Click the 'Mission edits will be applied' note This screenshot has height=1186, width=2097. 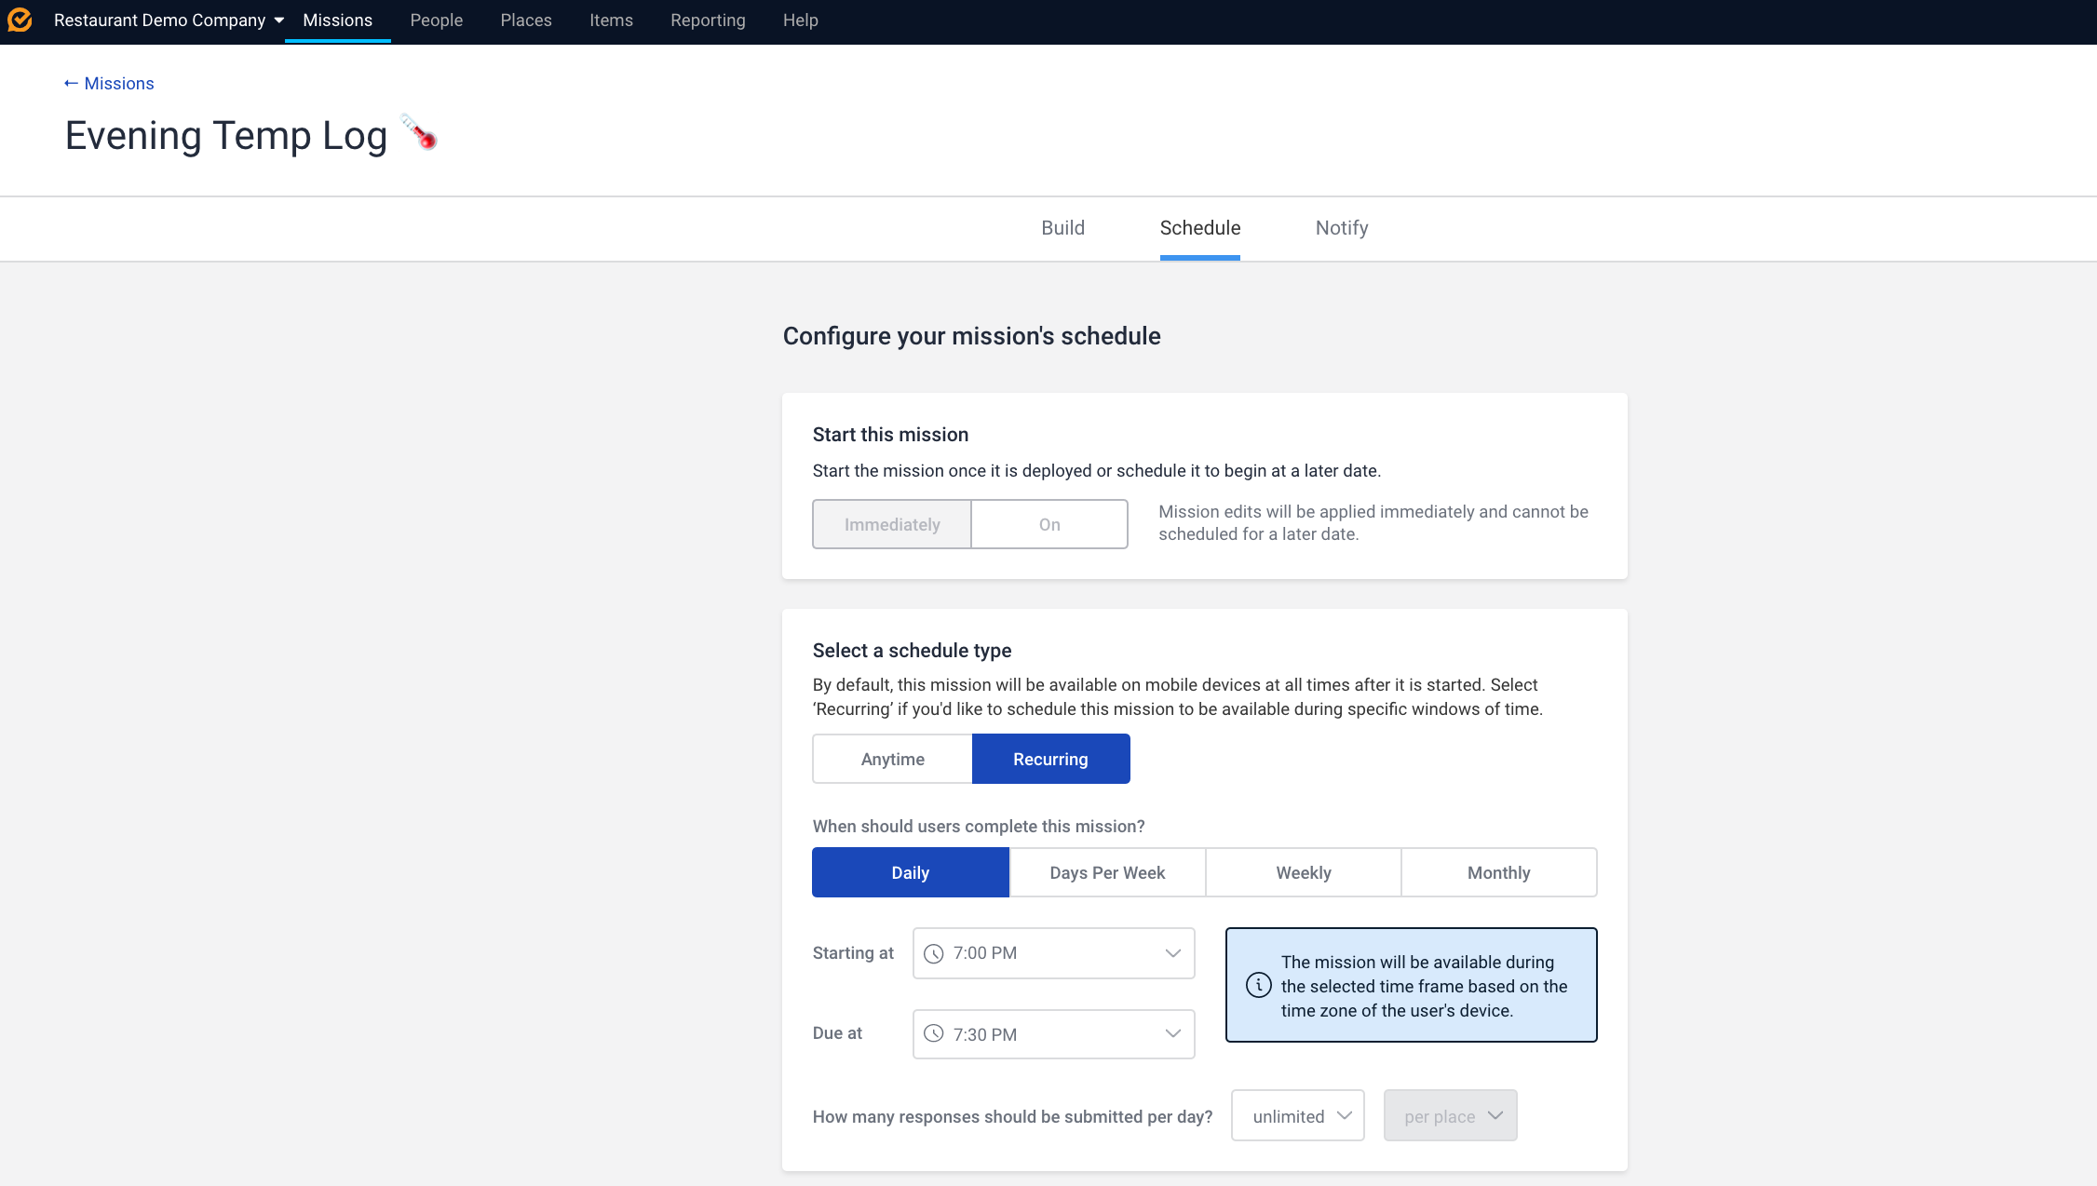coord(1373,522)
